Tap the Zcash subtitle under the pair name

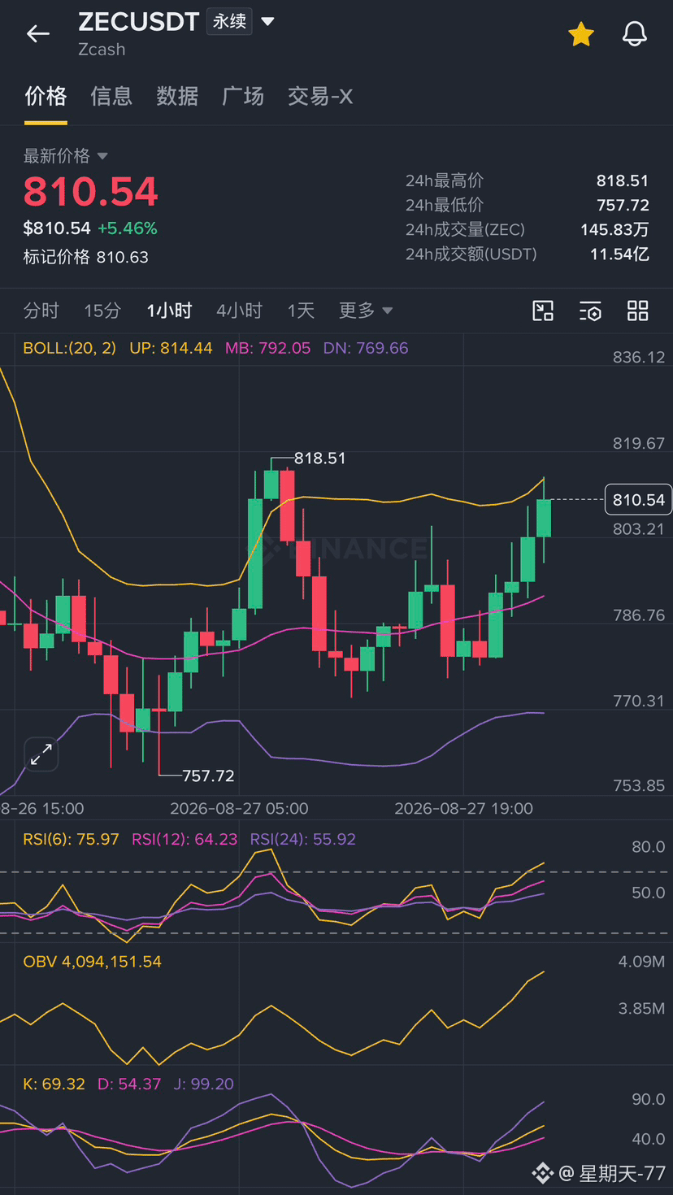(x=102, y=49)
